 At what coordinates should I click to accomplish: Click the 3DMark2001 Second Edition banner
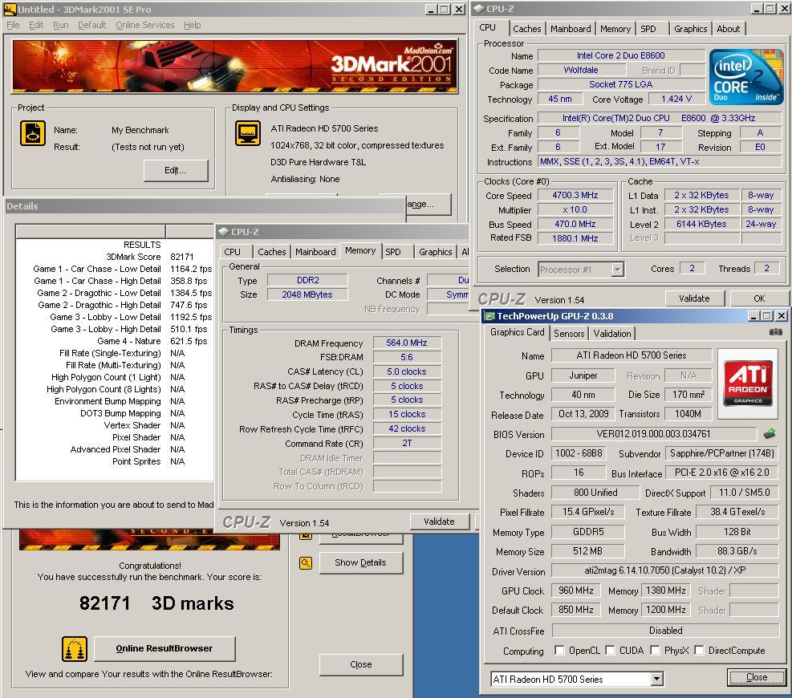point(235,67)
